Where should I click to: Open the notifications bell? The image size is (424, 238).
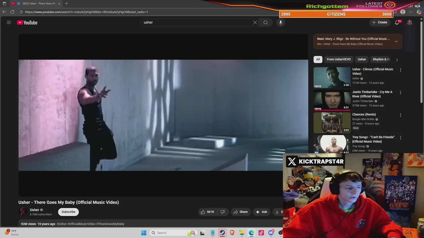point(397,22)
